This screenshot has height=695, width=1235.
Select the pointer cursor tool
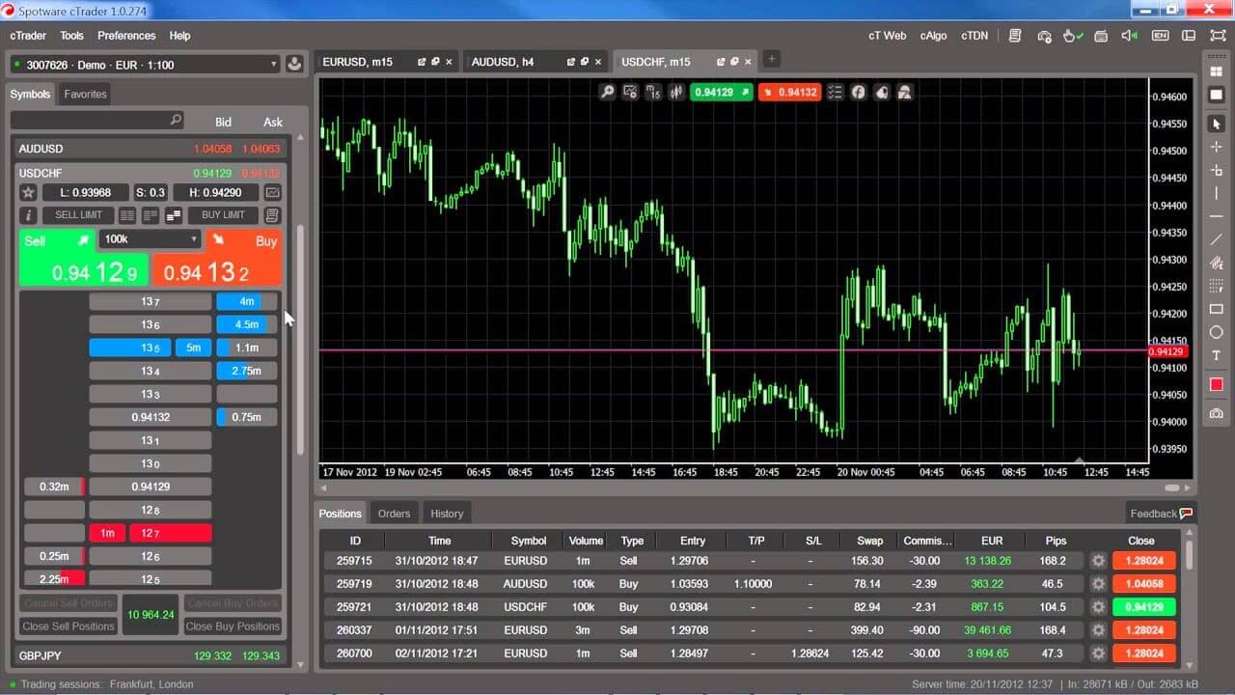point(1217,124)
